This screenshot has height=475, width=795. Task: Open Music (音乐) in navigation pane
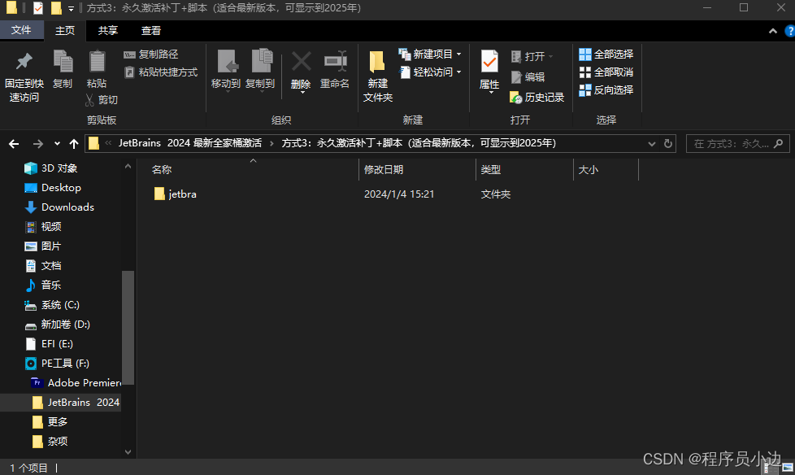[43, 285]
